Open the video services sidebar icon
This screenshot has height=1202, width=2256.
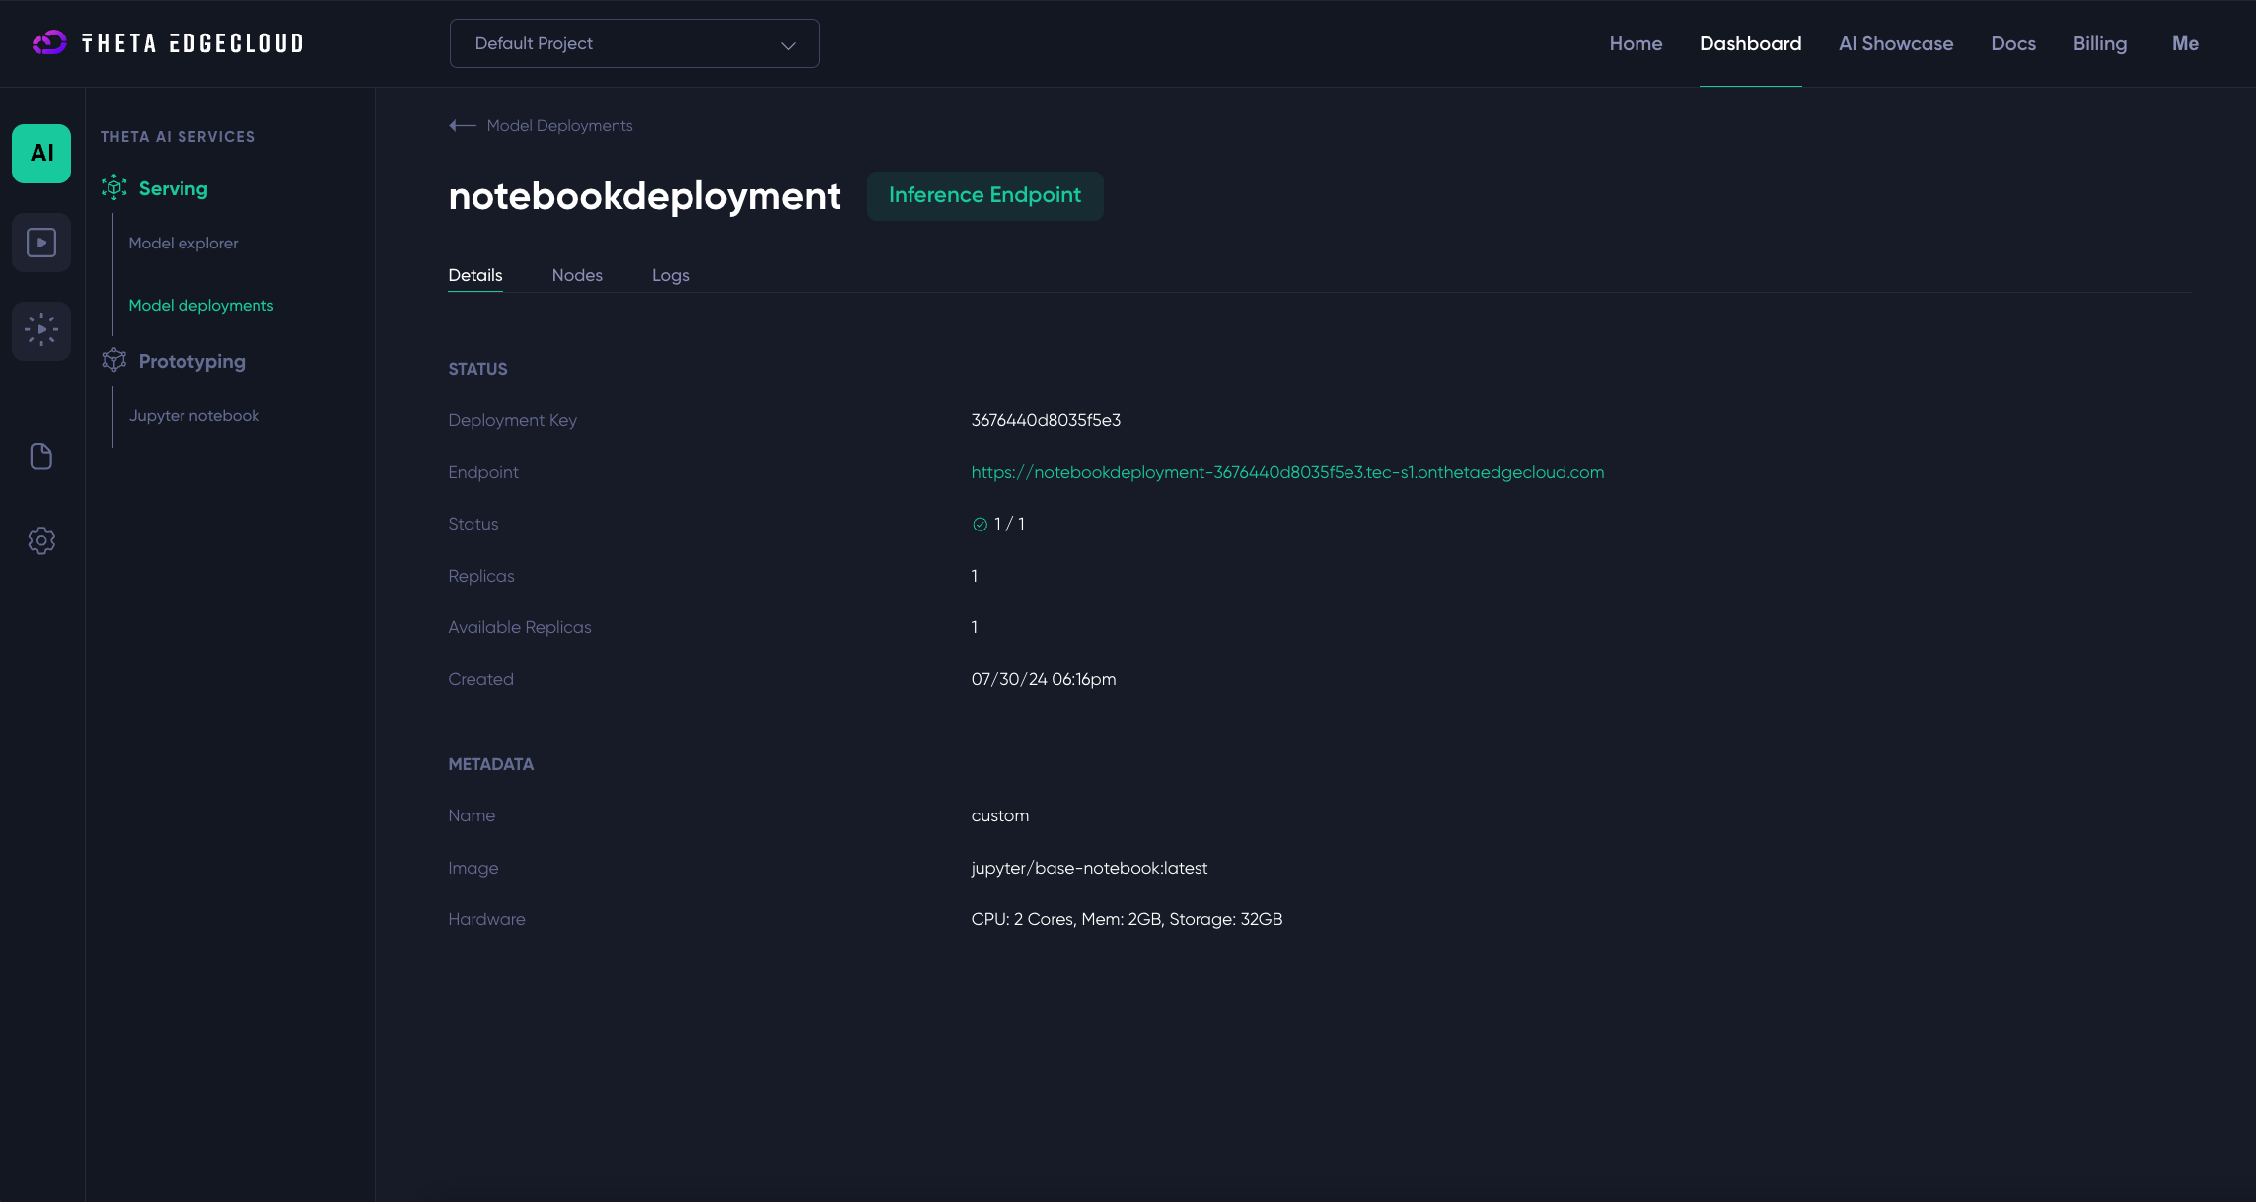pos(41,243)
